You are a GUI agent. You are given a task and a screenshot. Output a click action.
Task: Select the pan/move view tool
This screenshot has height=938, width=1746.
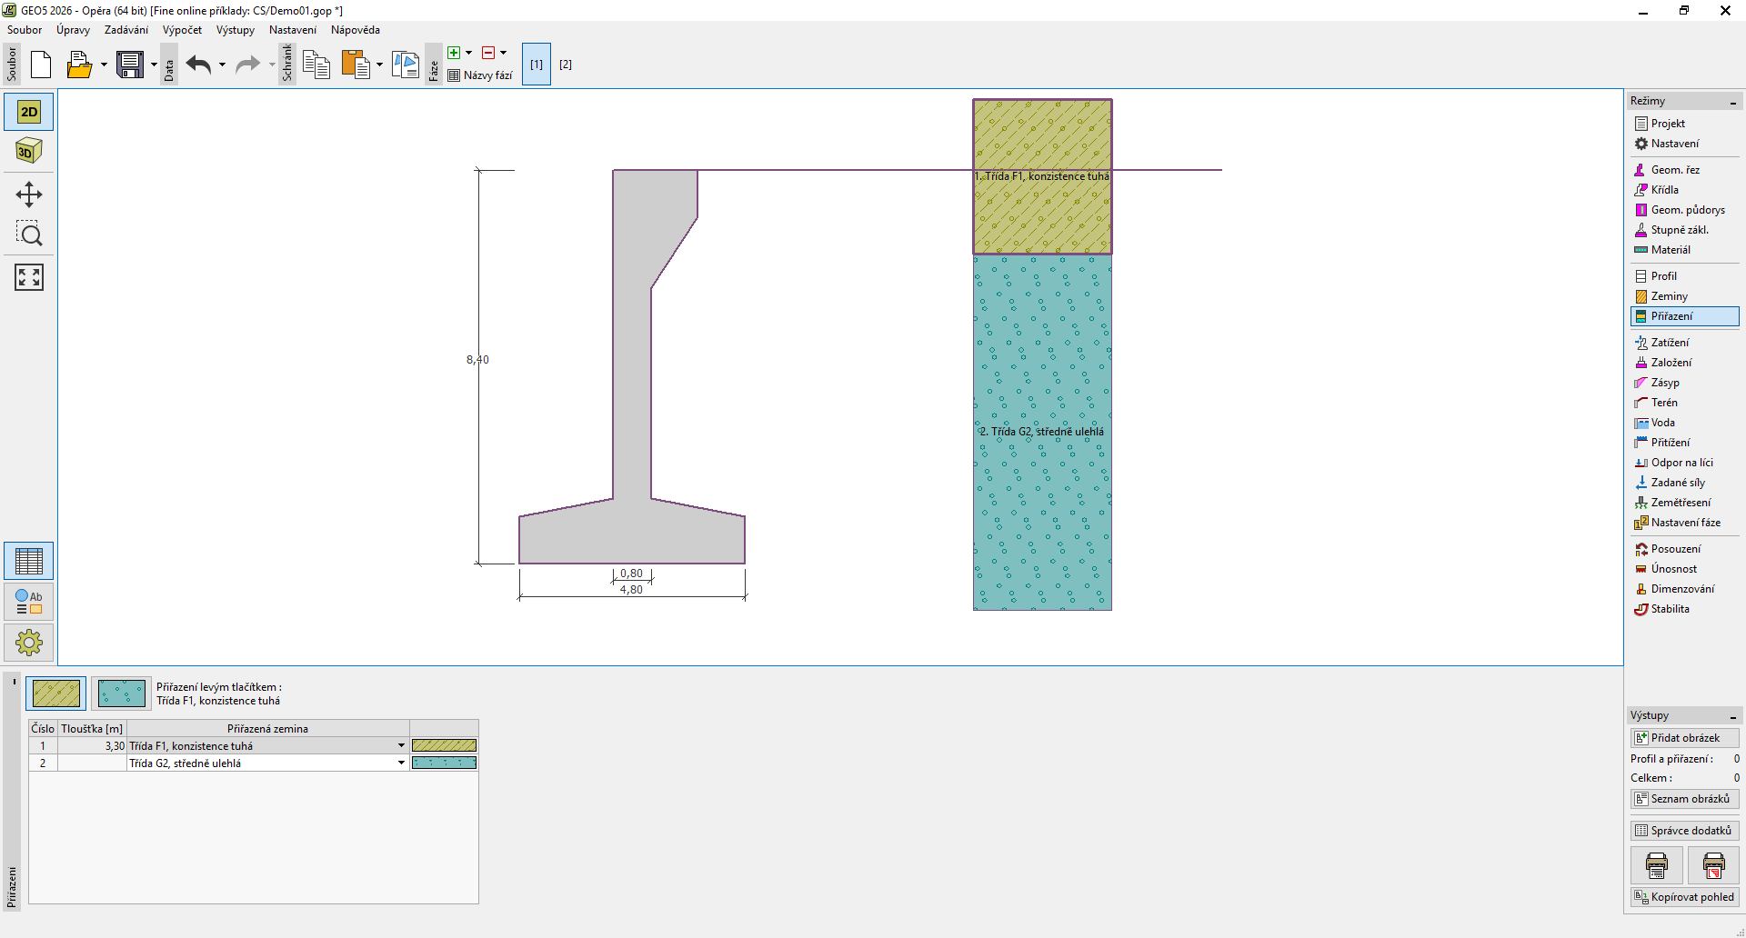(29, 195)
